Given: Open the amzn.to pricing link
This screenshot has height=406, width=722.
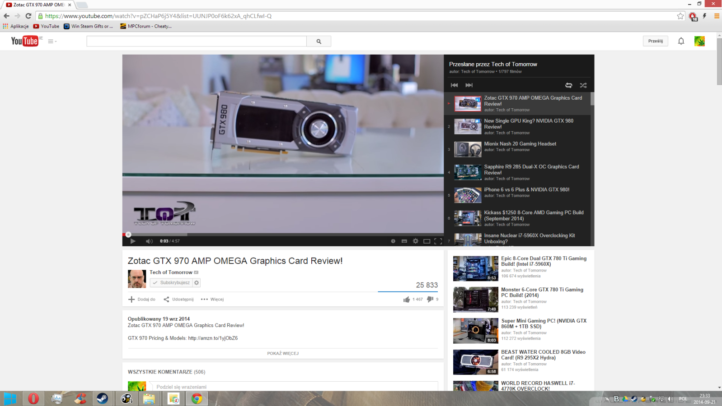Looking at the screenshot, I should coord(213,338).
